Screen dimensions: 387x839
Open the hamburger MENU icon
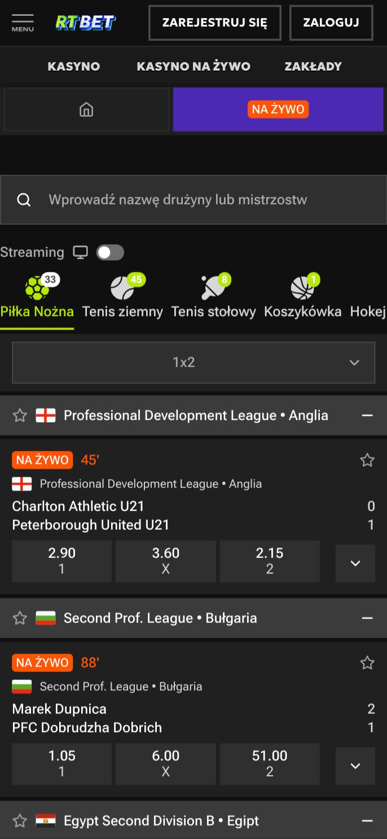click(22, 21)
